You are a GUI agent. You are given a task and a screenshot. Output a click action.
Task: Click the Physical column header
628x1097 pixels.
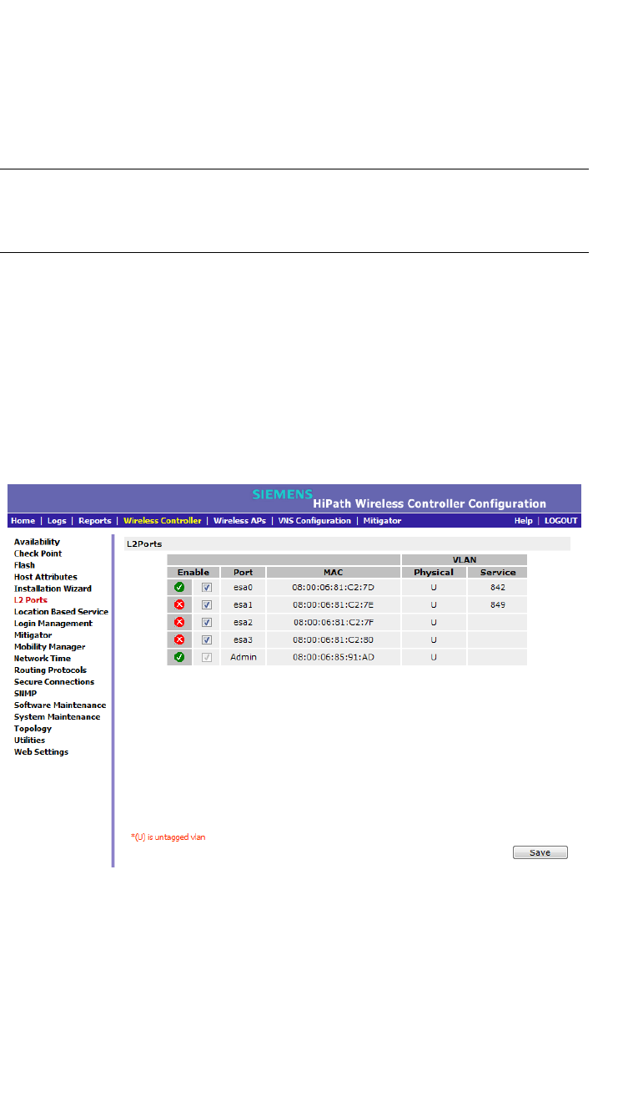434,573
